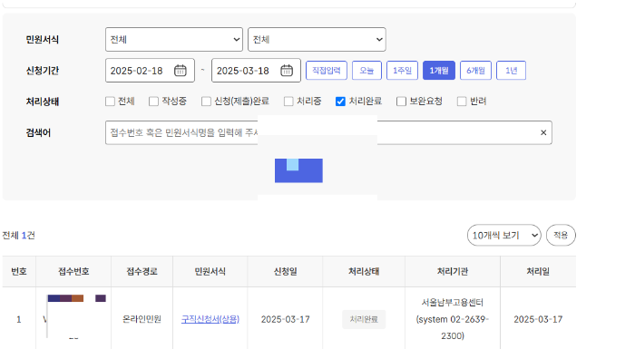The image size is (635, 349).
Task: Focus the 검색어 search text box
Action: coord(328,132)
